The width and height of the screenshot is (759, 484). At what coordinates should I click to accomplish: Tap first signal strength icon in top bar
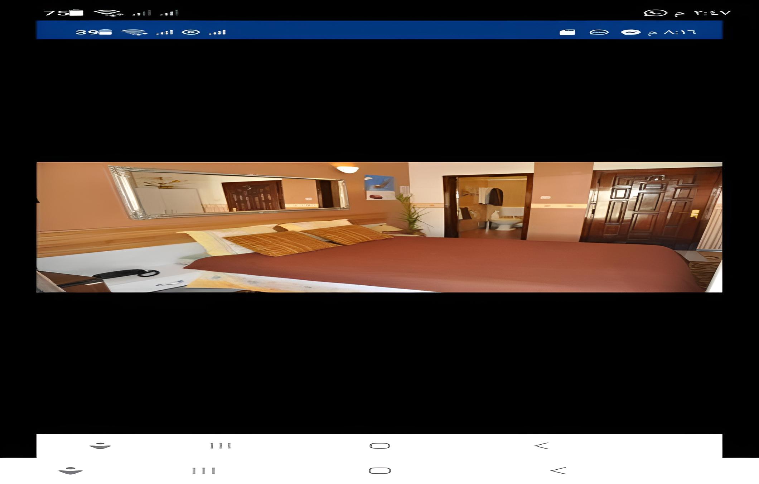coord(141,13)
